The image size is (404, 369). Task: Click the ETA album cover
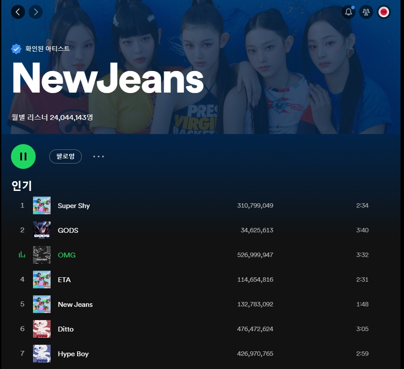point(42,280)
